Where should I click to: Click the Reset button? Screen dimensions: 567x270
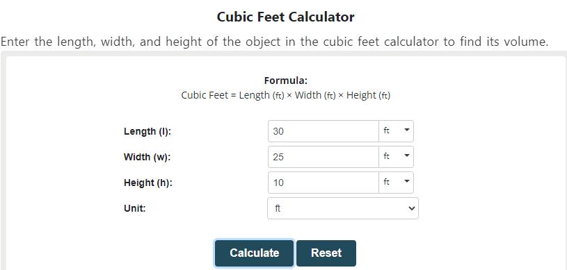(x=326, y=253)
